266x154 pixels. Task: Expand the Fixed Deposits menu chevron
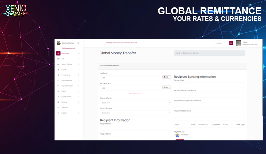click(x=79, y=80)
